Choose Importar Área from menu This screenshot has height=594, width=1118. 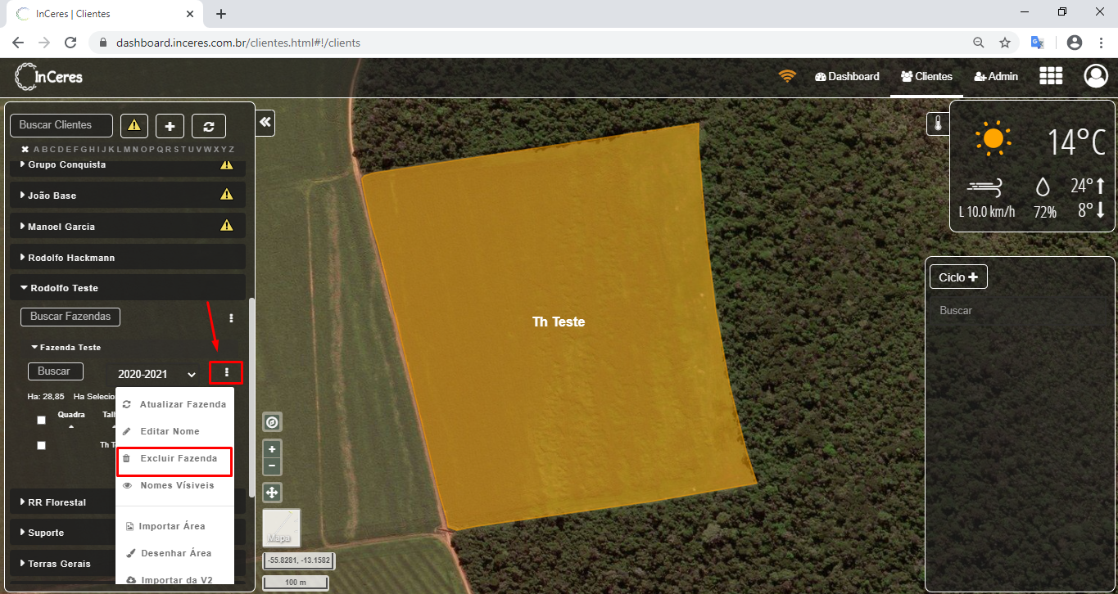174,526
